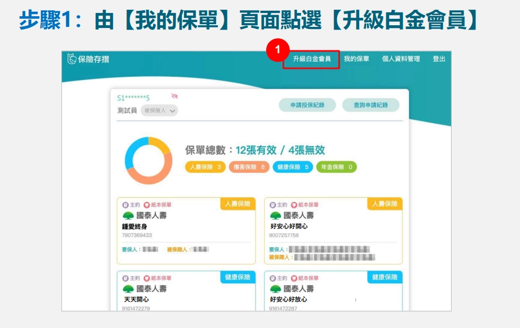Click the 申請投保紀錄 button
Image resolution: width=520 pixels, height=328 pixels.
307,105
